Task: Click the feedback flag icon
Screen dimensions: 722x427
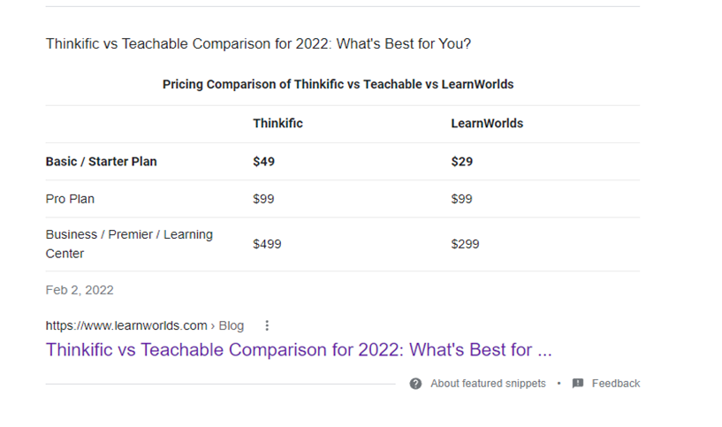Action: point(578,384)
